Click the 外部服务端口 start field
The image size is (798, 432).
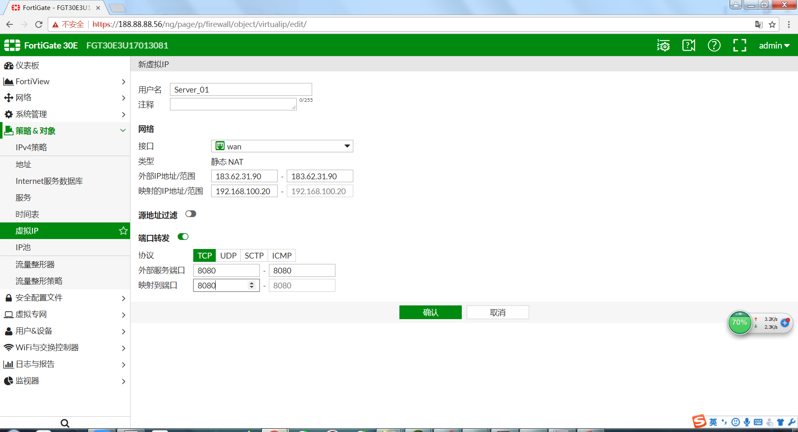tap(227, 271)
